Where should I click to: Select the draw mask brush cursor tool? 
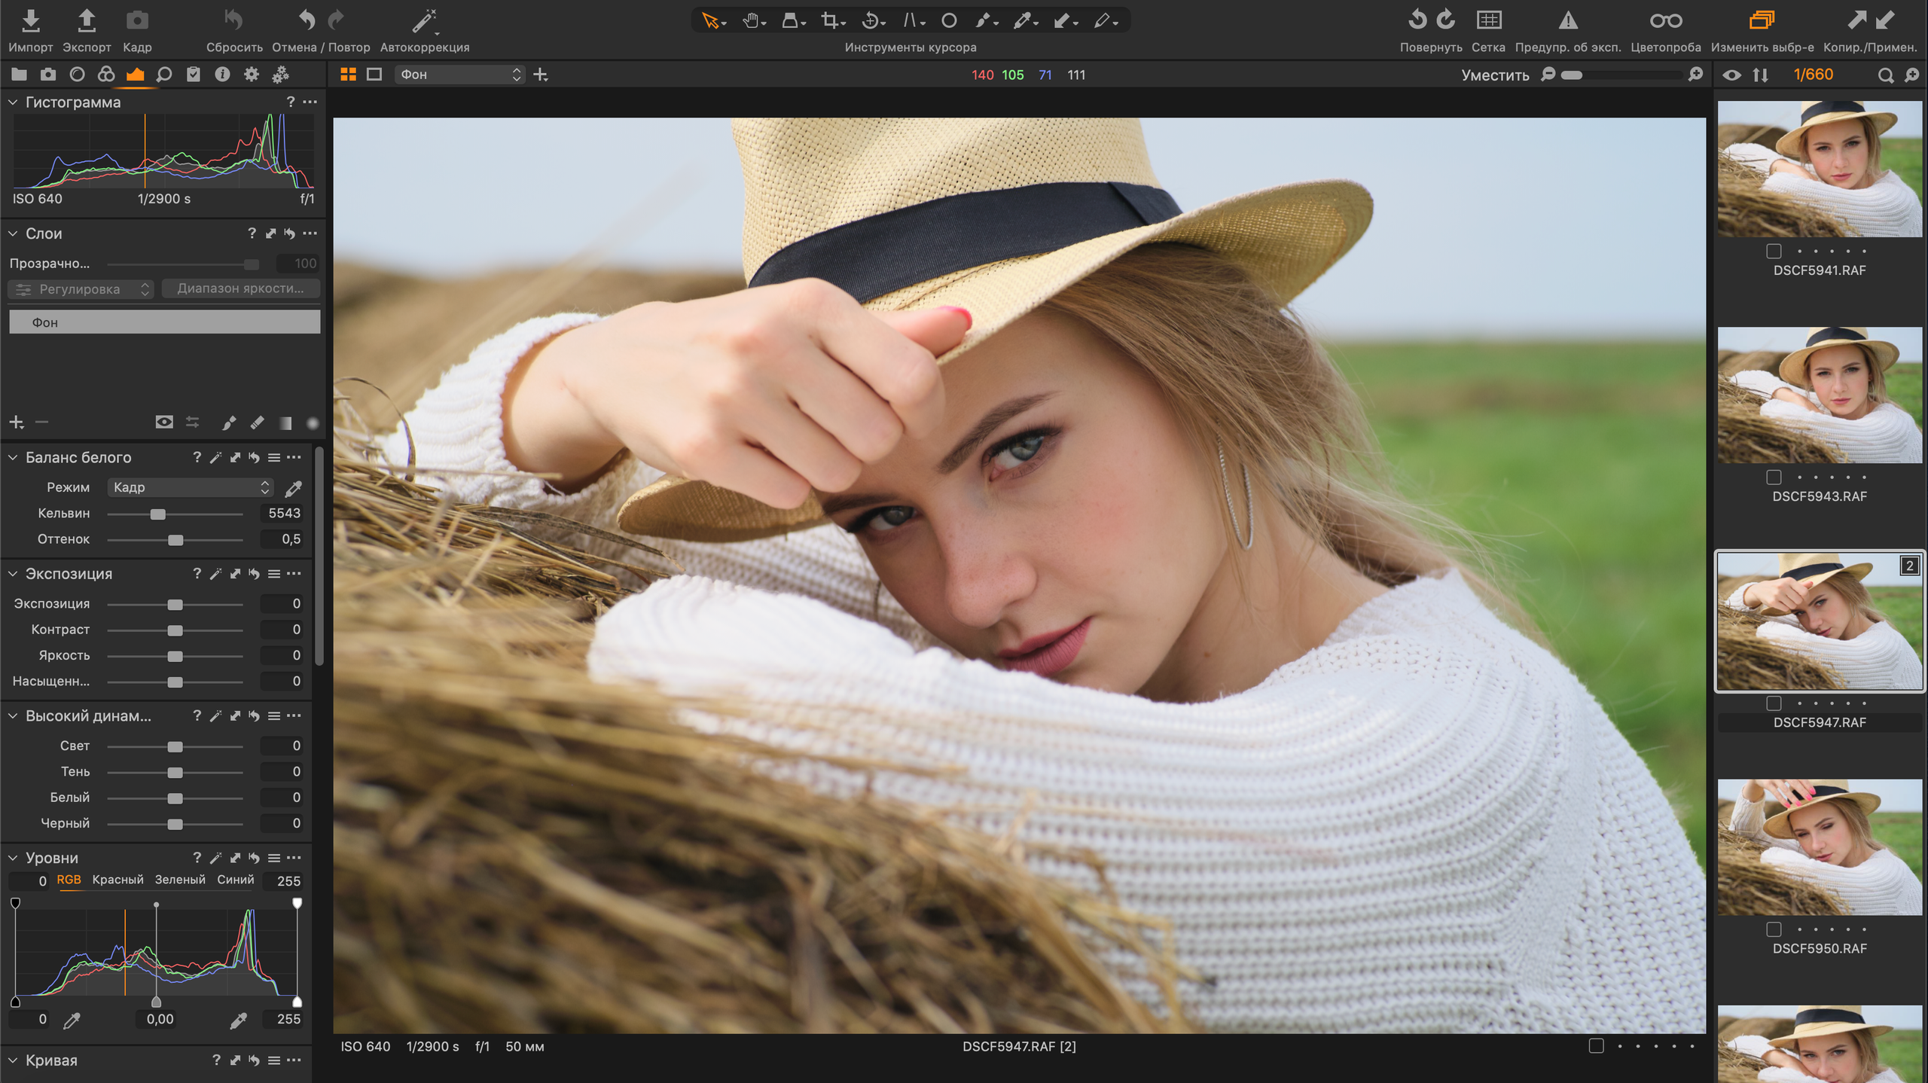(x=984, y=20)
